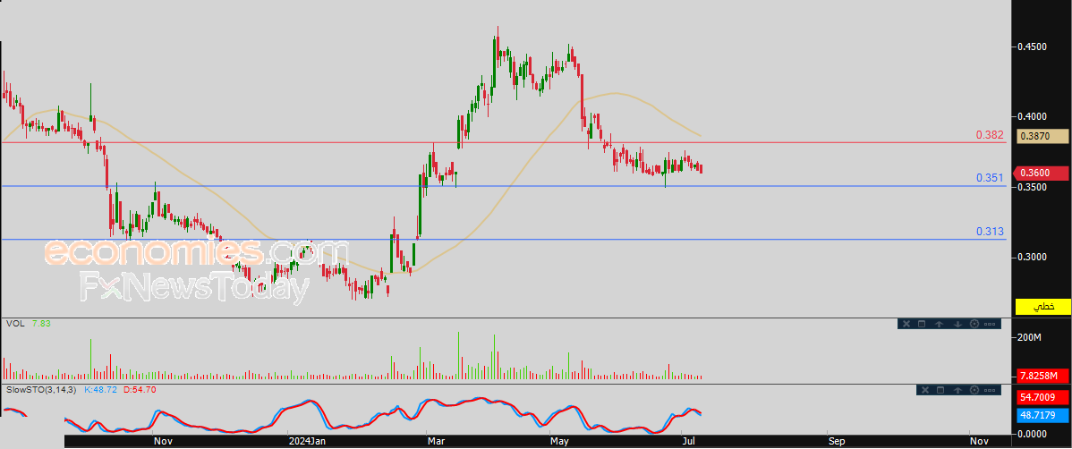
Task: Click the 200M volume axis label
Action: [x=1029, y=337]
